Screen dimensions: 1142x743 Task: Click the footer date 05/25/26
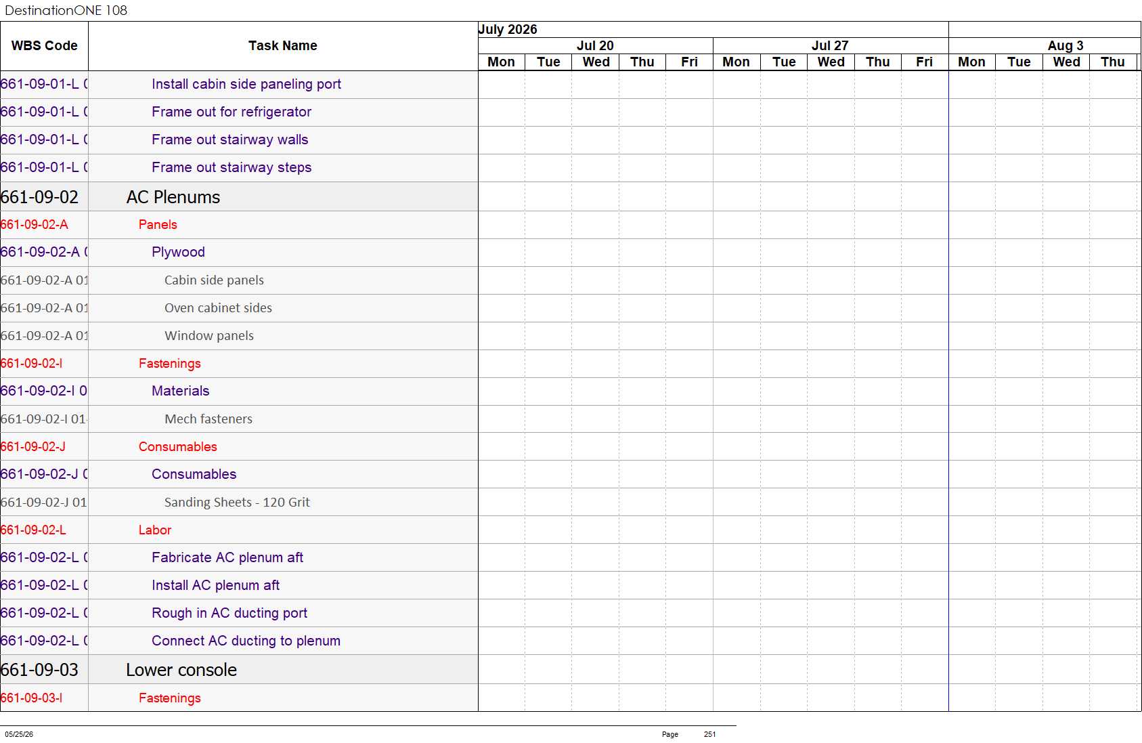[x=19, y=734]
